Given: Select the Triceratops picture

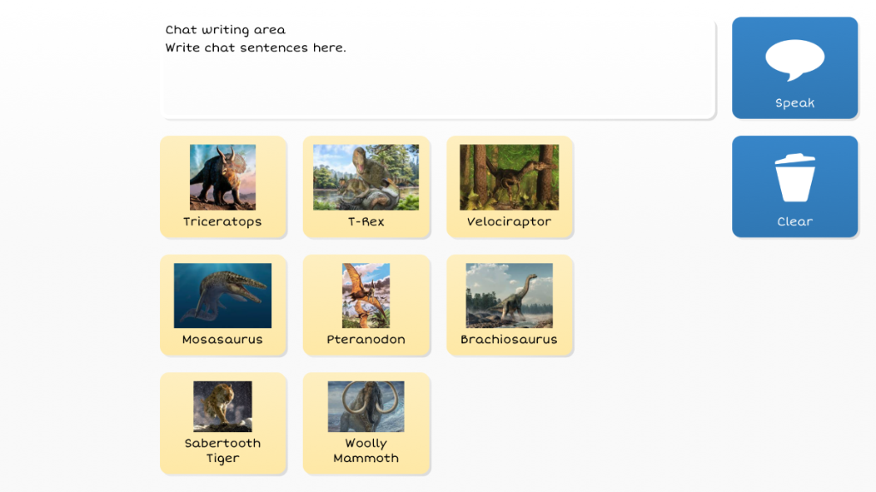Looking at the screenshot, I should click(222, 177).
